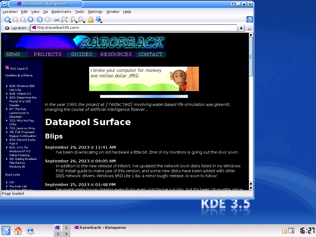Reload the page with the Reload icon
The width and height of the screenshot is (316, 237).
pyautogui.click(x=40, y=19)
